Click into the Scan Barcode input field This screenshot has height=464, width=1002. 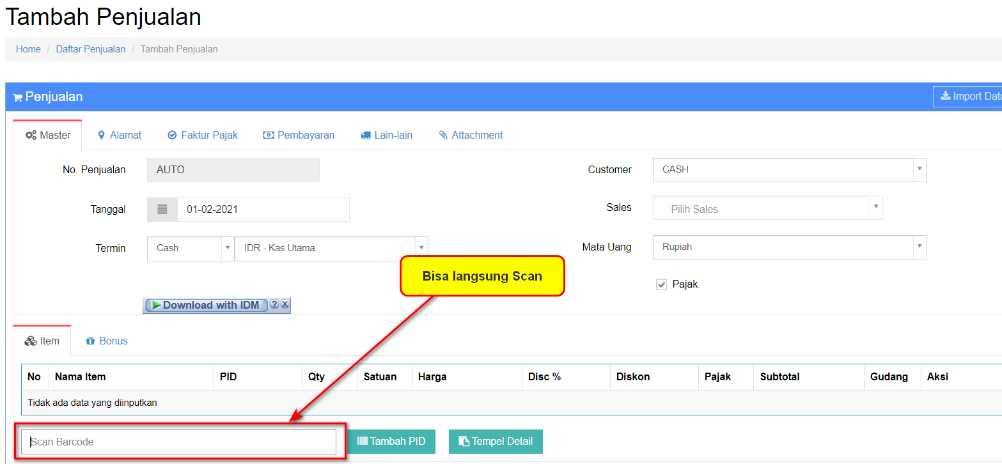coord(178,442)
